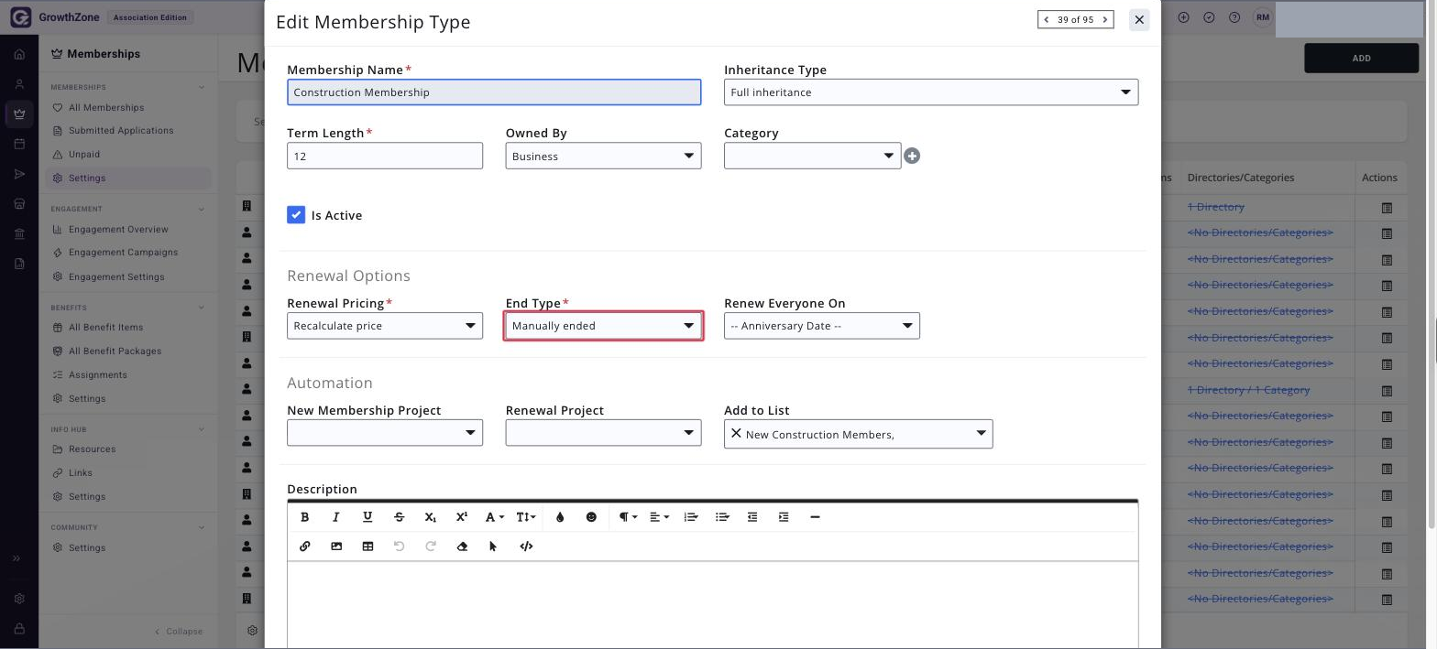This screenshot has height=649, width=1437.
Task: Open the New Membership Project dropdown
Action: click(x=385, y=433)
